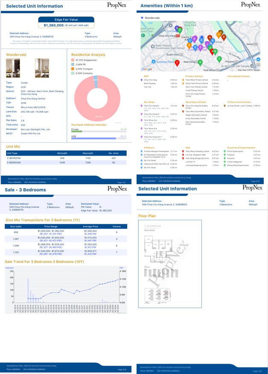Click the Bukit Panjang MRT entry

(150, 83)
